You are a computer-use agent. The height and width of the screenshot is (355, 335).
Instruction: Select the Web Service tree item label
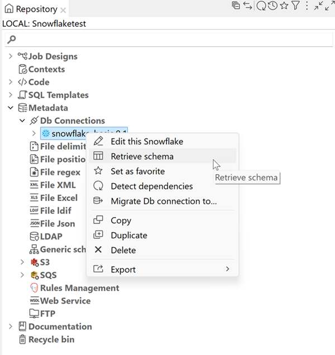pyautogui.click(x=65, y=301)
